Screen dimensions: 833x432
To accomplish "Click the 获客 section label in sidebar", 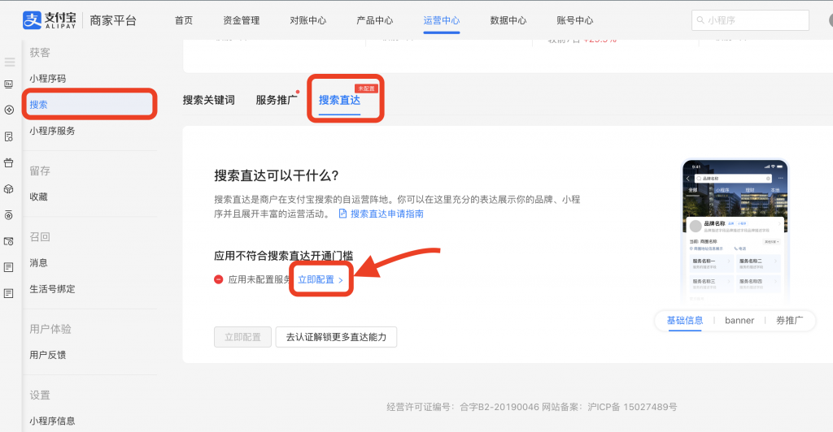I will [40, 53].
